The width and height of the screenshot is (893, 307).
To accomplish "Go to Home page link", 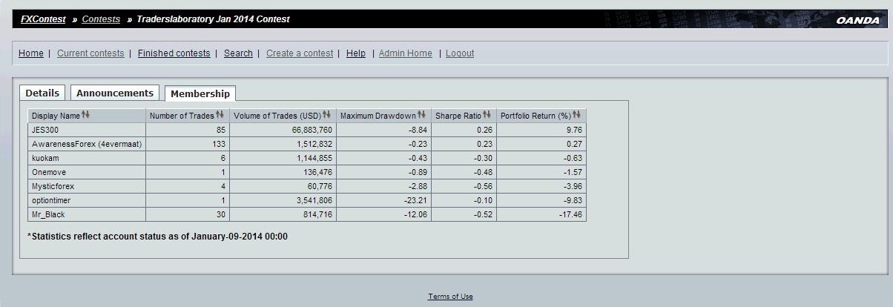I will click(31, 53).
